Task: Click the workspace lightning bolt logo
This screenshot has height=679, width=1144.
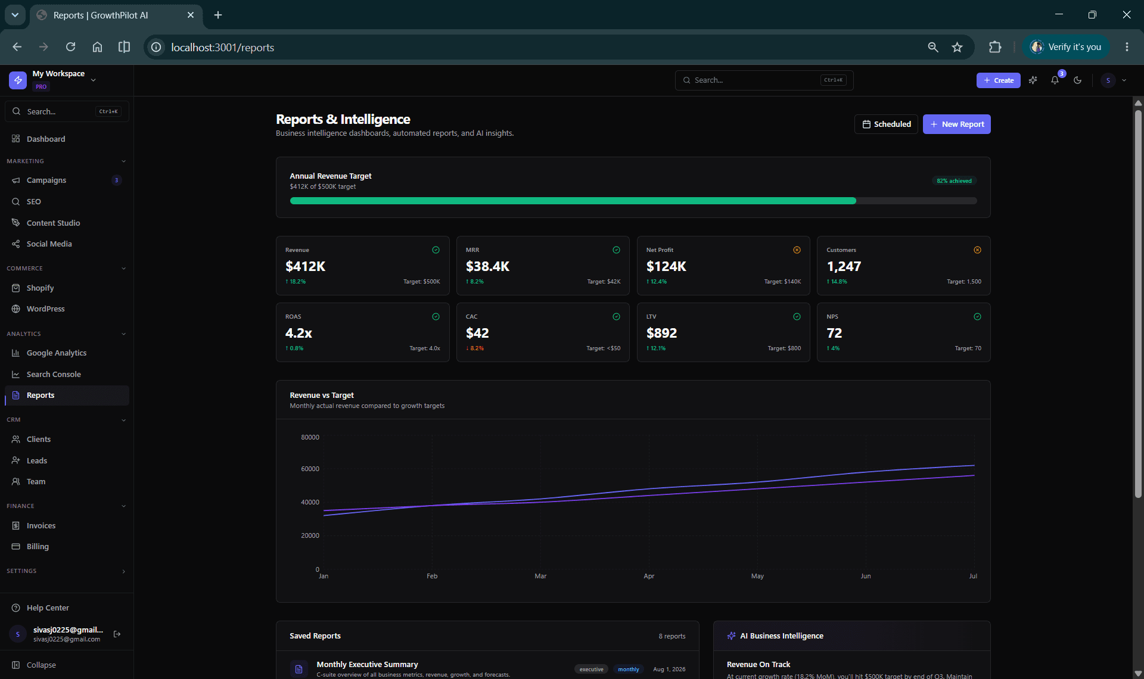Action: coord(18,80)
